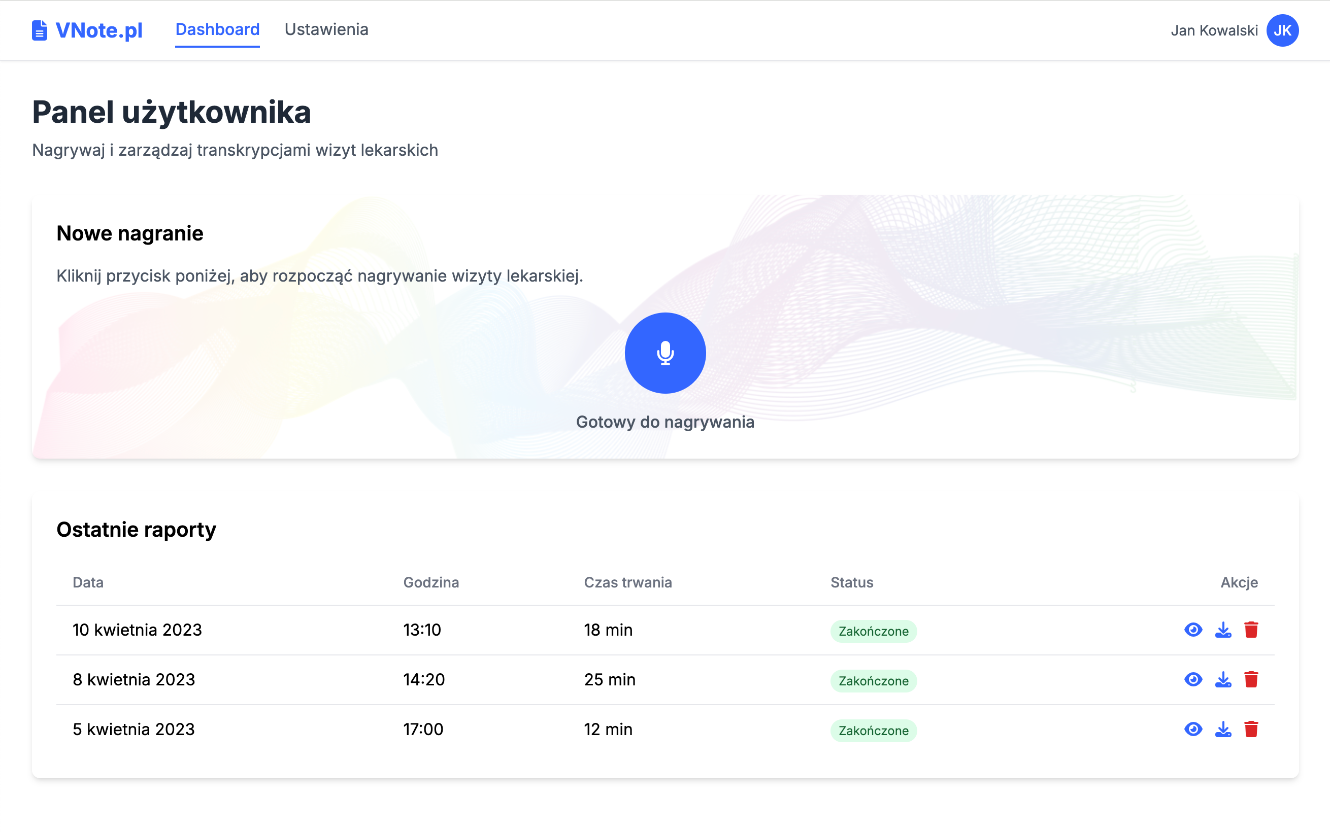Delete the 8 kwietnia 2023 report
This screenshot has height=832, width=1330.
click(x=1251, y=679)
